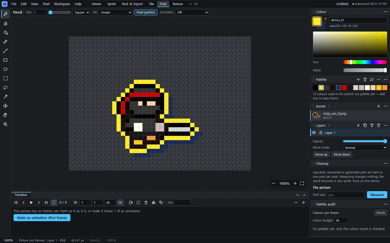Click Make an animation (first frame)
The width and height of the screenshot is (390, 243).
42,218
